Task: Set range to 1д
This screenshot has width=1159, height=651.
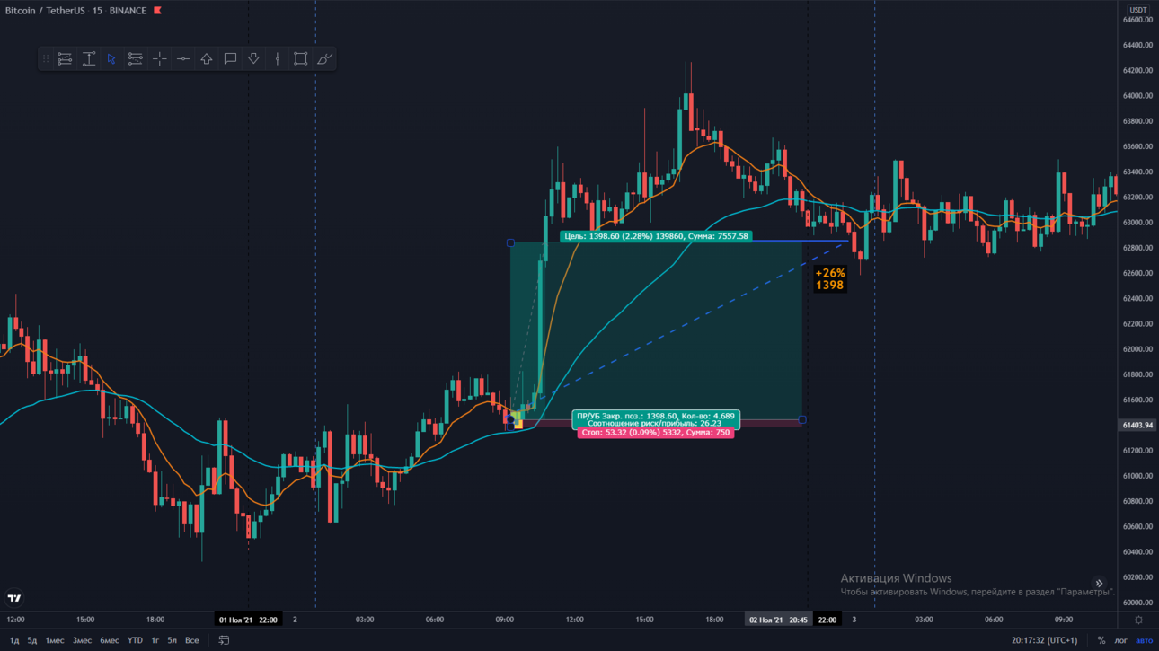Action: click(13, 640)
